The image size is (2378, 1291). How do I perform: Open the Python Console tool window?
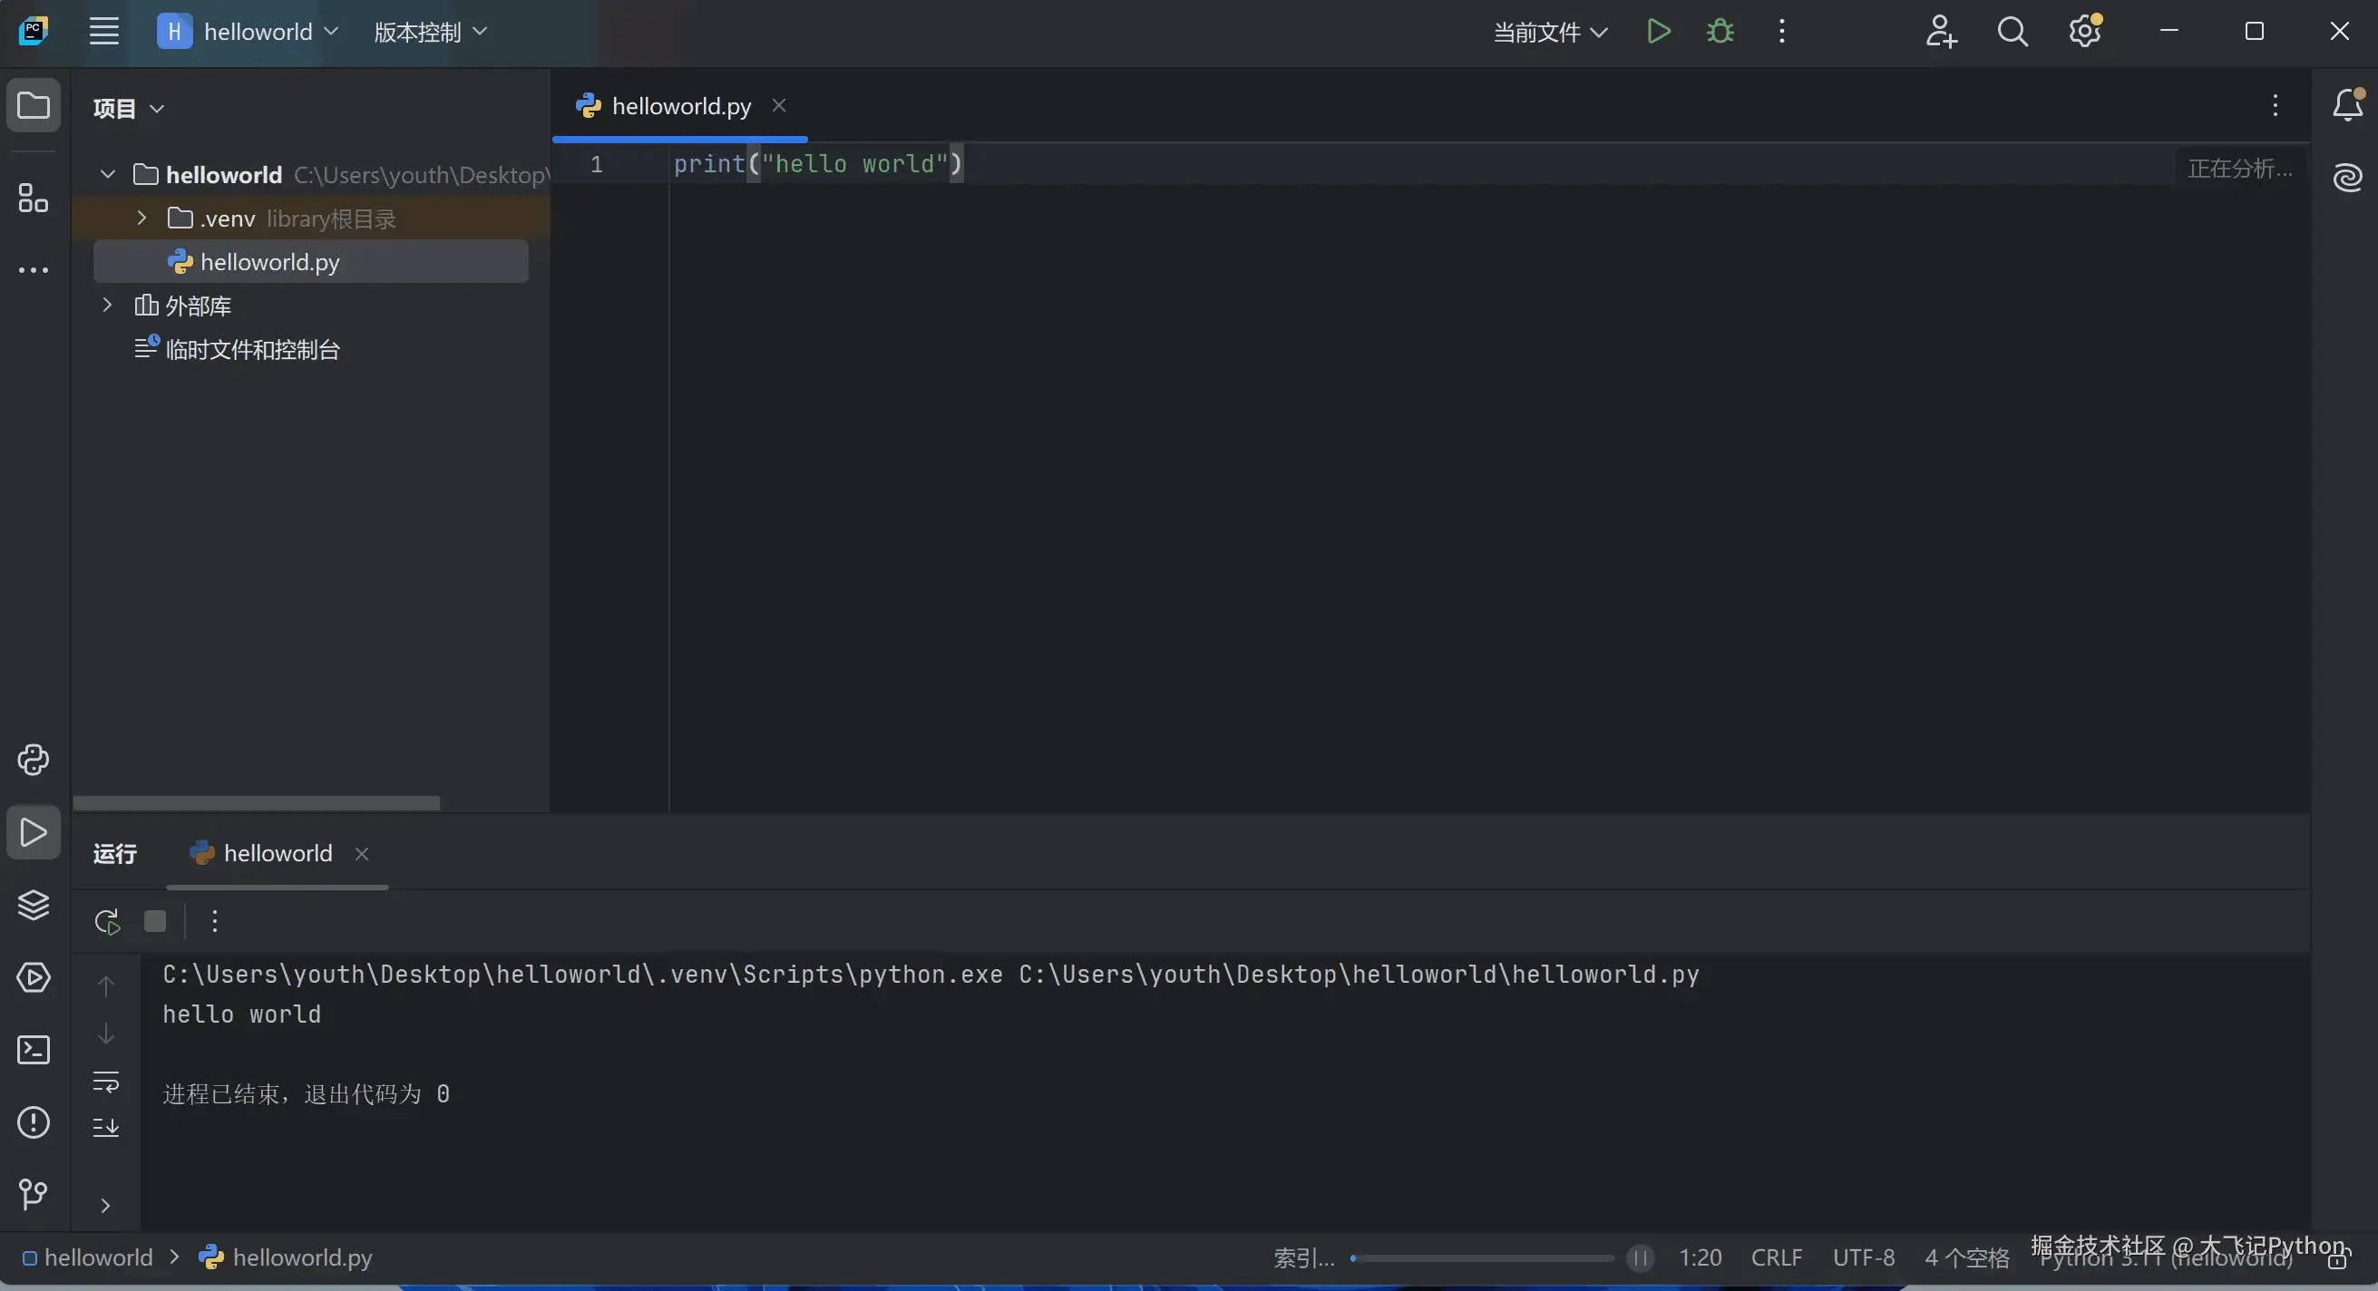(34, 761)
